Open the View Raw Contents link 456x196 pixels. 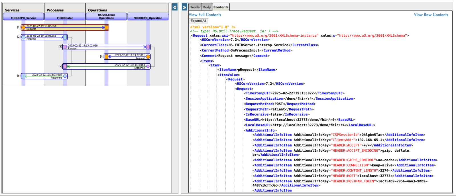431,15
